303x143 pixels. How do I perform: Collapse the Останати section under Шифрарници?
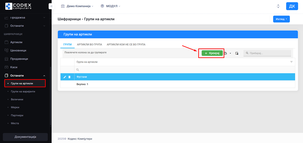pyautogui.click(x=44, y=76)
